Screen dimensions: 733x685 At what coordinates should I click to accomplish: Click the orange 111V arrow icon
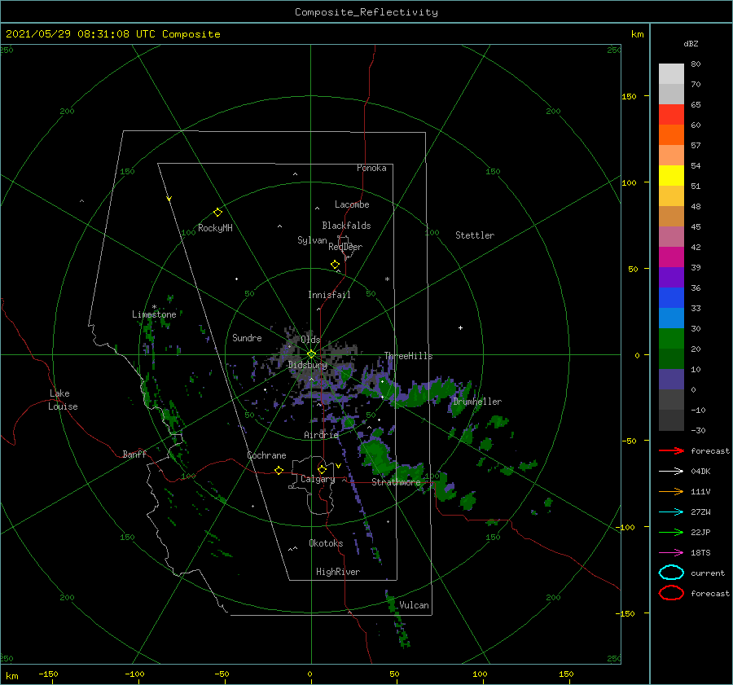pos(671,491)
